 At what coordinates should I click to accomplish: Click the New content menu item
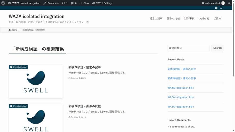point(84,3)
